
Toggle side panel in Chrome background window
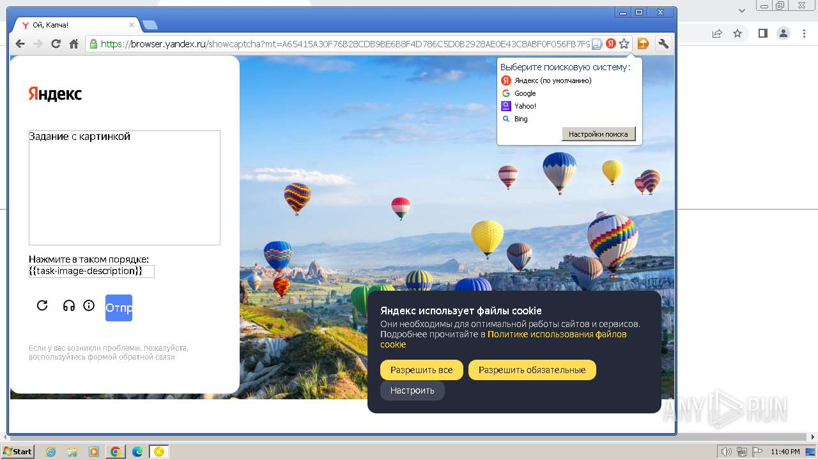763,33
